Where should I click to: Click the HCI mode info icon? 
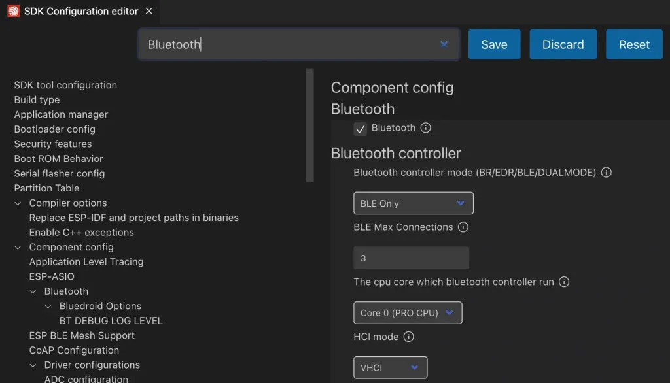pos(408,337)
